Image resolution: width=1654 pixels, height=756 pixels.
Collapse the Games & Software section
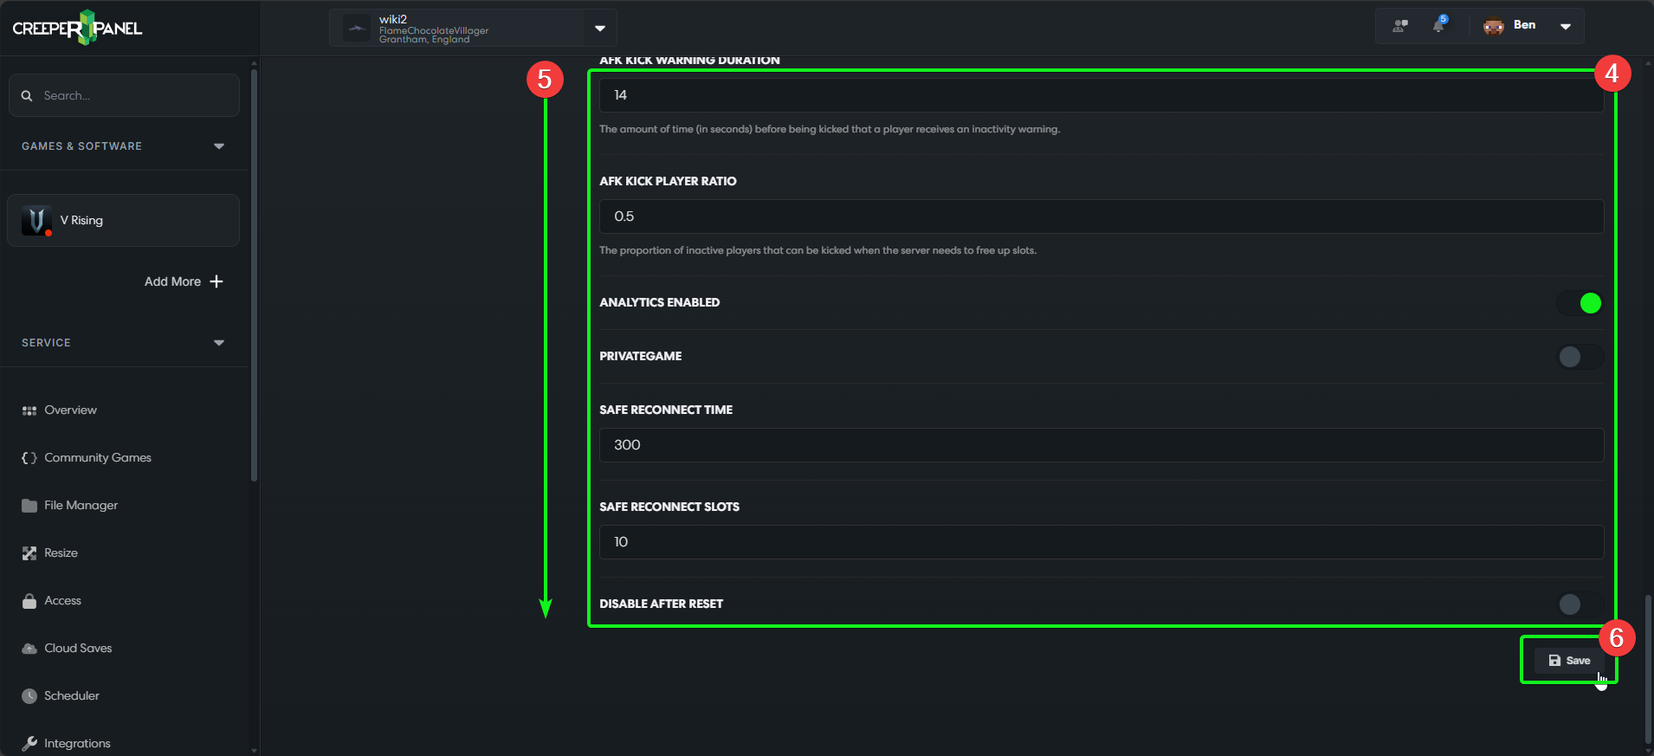click(x=219, y=146)
